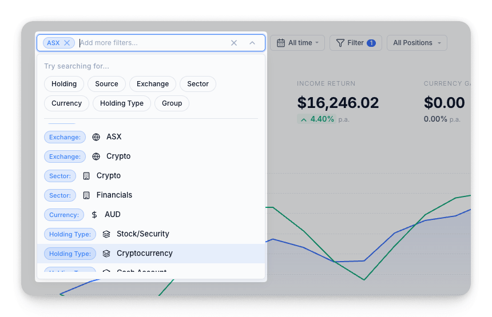Open the Filter button
Viewport: 492px width, 317px height.
(x=355, y=43)
